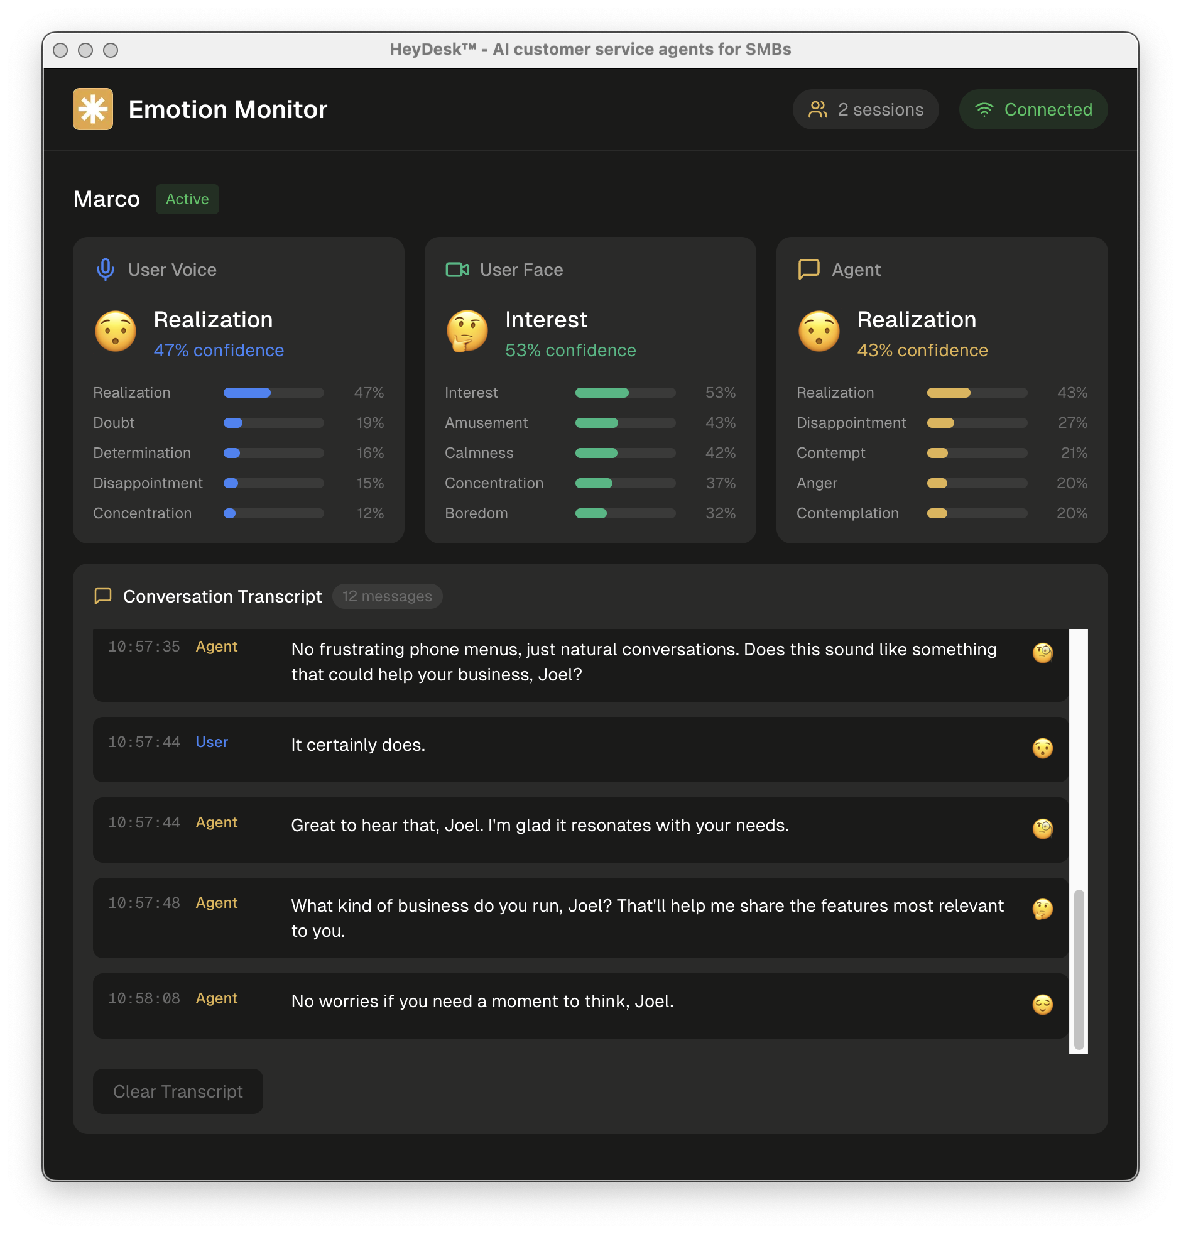The height and width of the screenshot is (1234, 1181).
Task: Select the Marco session name
Action: (107, 199)
